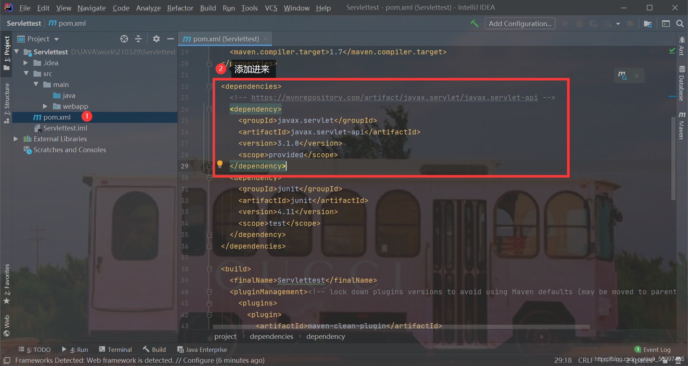Click the dependency breadcrumb
This screenshot has height=366, width=688.
click(x=326, y=336)
